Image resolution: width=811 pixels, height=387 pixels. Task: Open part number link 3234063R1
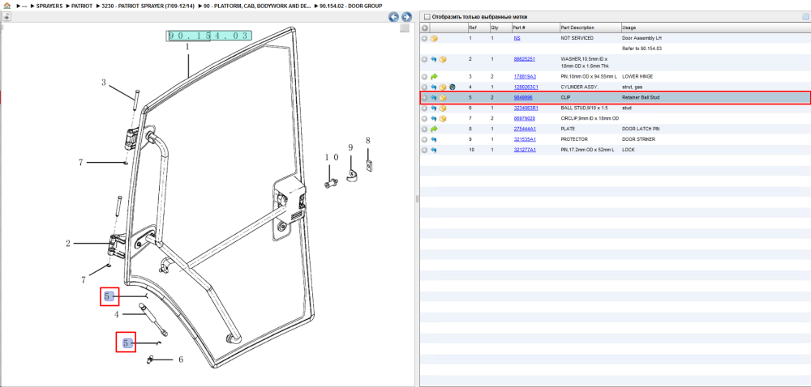[526, 108]
